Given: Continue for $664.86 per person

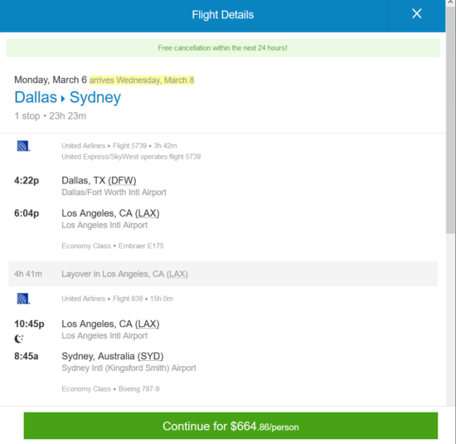Looking at the screenshot, I should click(230, 426).
